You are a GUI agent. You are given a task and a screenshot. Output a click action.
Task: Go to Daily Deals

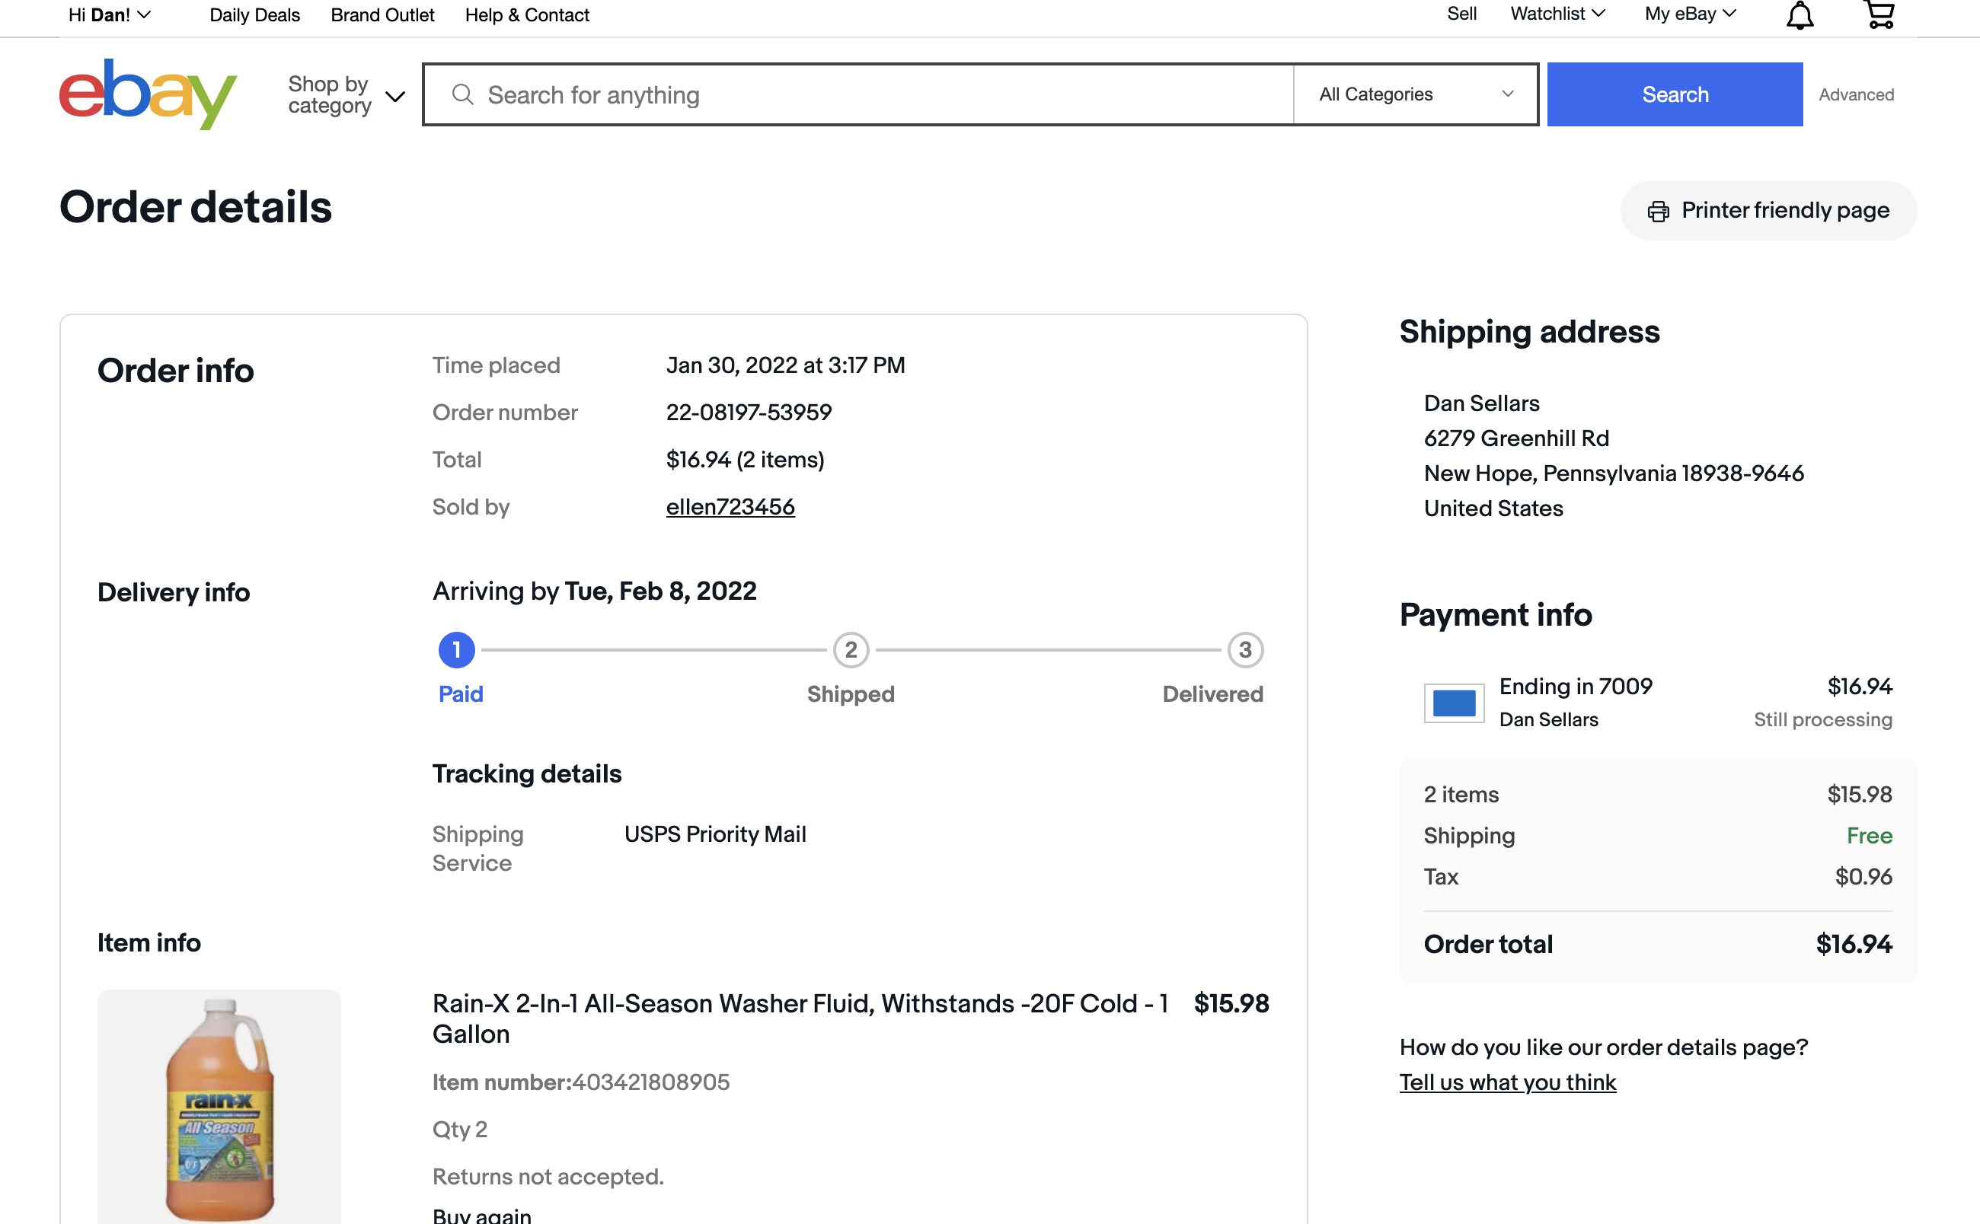tap(254, 14)
